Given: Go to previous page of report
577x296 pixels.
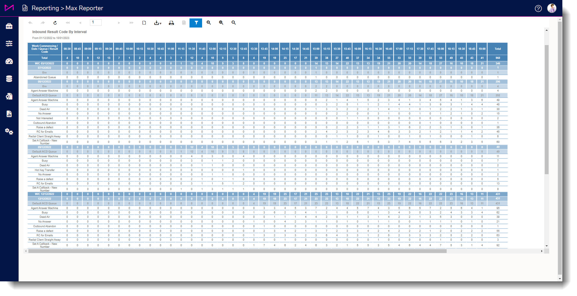Looking at the screenshot, I should pyautogui.click(x=80, y=23).
